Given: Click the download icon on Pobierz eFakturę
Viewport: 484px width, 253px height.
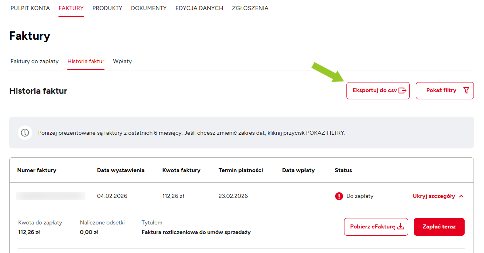Looking at the screenshot, I should [401, 227].
